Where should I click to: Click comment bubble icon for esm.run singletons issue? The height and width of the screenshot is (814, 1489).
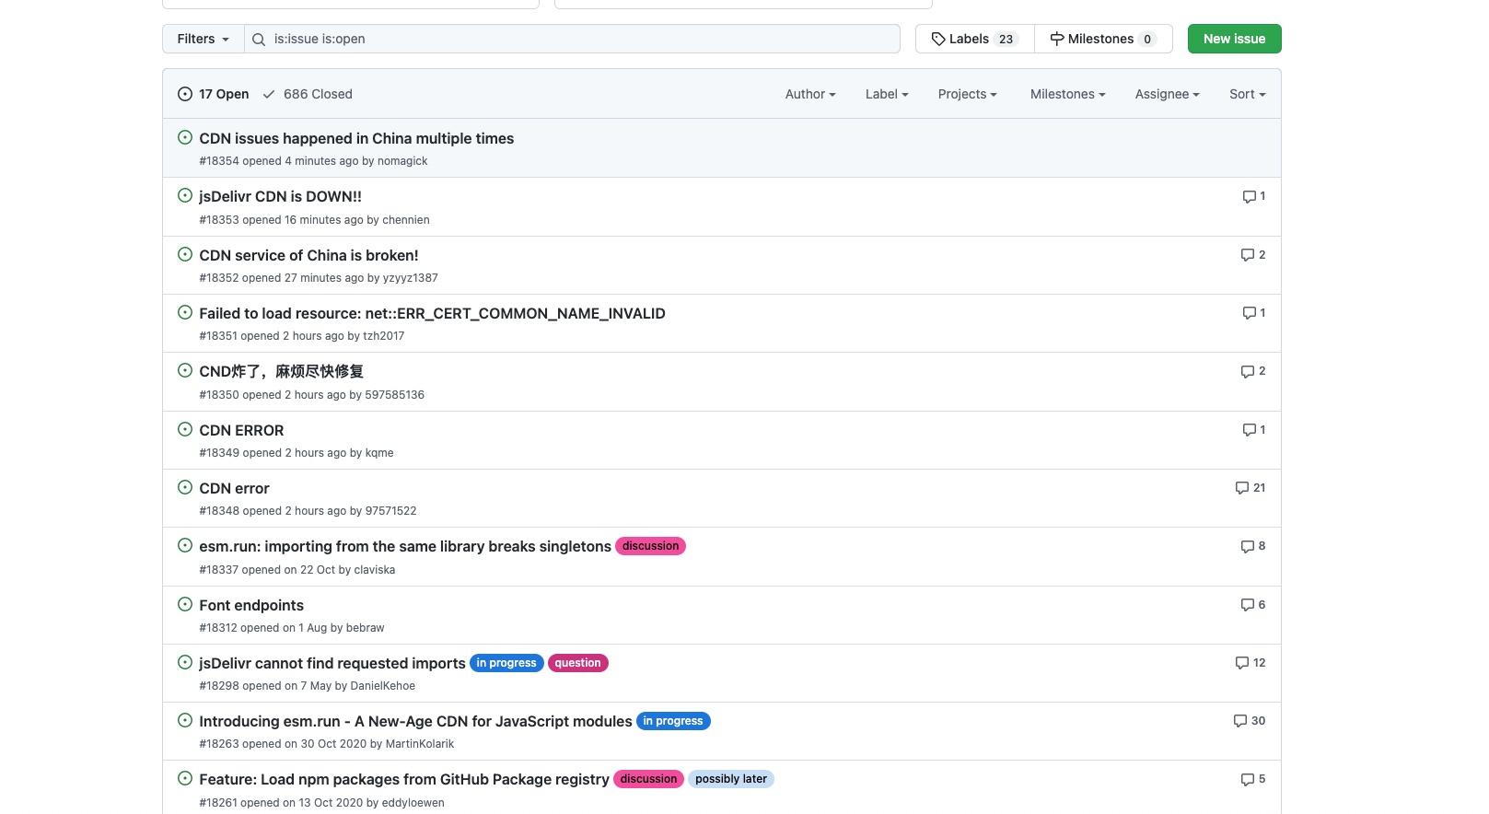point(1247,547)
